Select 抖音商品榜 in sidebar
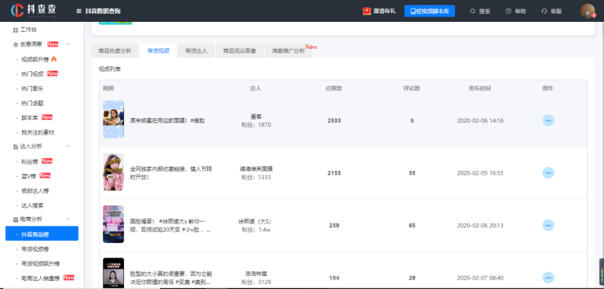604x289 pixels. click(x=42, y=234)
